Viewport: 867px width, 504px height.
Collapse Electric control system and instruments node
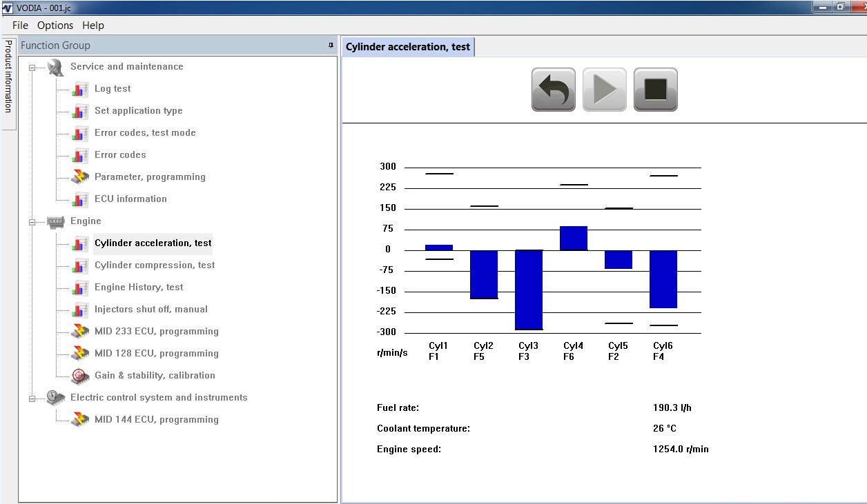coord(32,399)
